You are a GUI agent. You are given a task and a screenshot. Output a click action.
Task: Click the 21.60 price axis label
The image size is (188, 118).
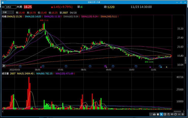point(180,47)
